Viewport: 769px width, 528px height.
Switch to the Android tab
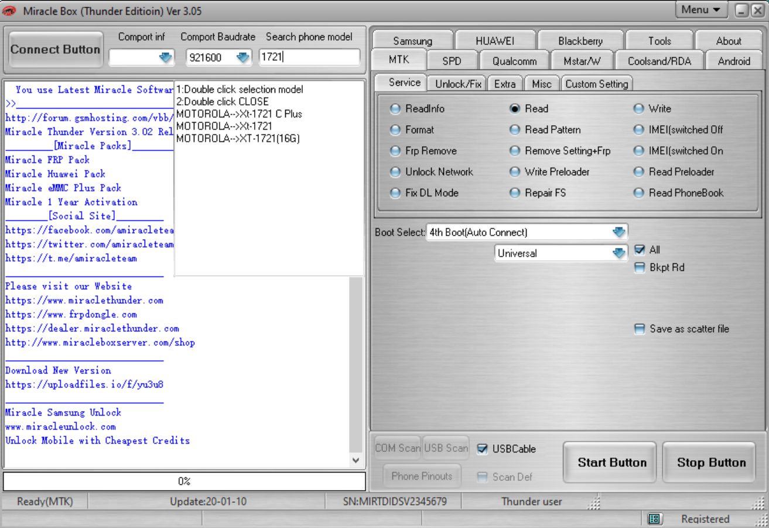[x=734, y=61]
